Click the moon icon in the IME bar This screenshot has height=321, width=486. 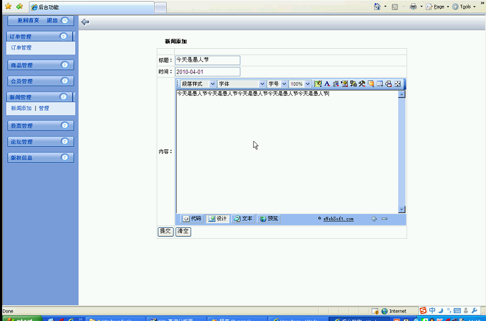441,310
